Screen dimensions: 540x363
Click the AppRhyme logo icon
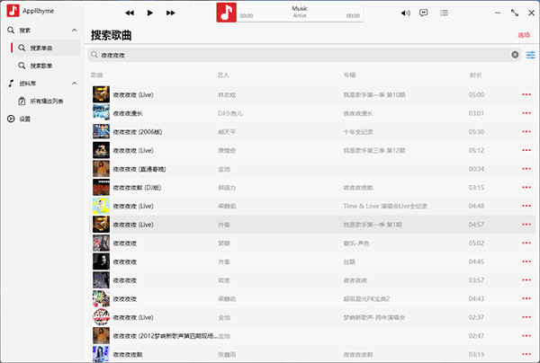[13, 11]
